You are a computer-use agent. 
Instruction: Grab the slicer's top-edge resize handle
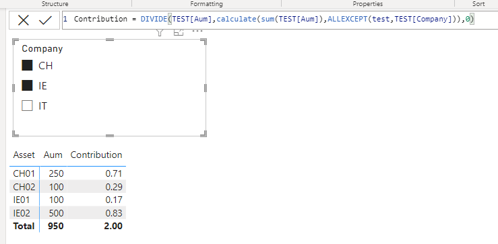[x=110, y=40]
